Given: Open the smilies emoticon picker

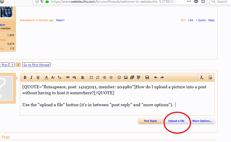Looking at the screenshot, I should pyautogui.click(x=119, y=78).
